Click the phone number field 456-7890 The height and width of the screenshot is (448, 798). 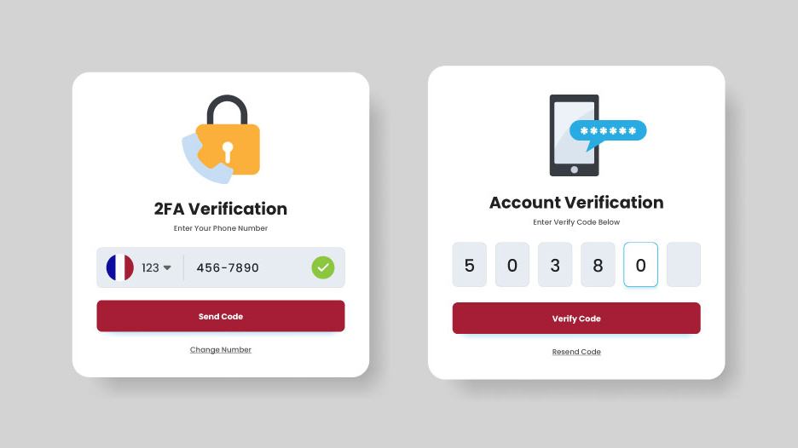[228, 267]
